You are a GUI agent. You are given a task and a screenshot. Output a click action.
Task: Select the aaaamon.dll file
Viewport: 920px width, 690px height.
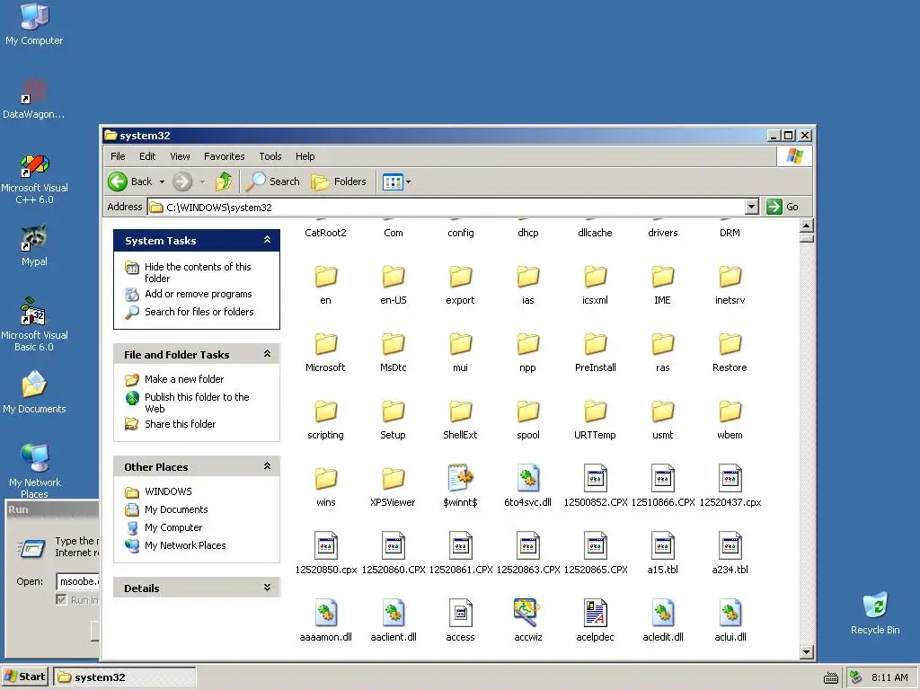[325, 621]
